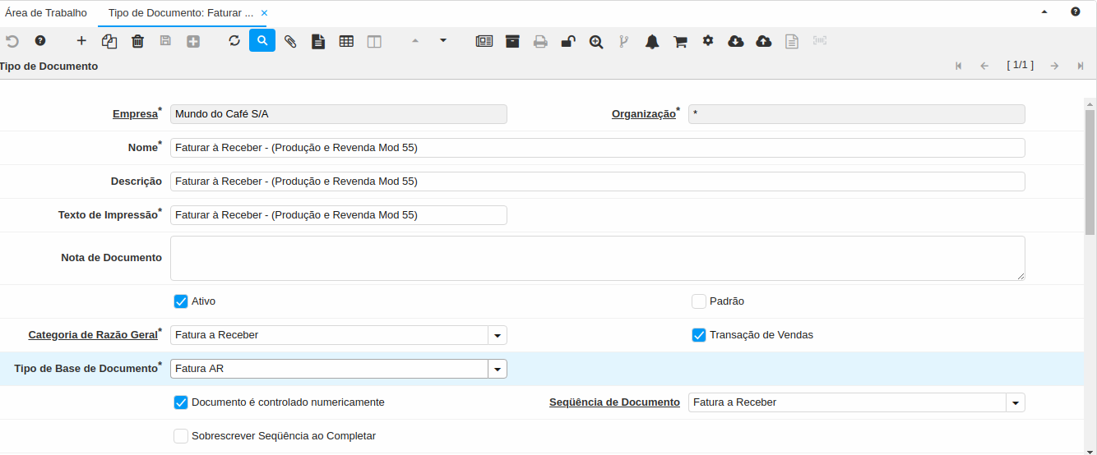Click the Organização field showing asterisk
Screen dimensions: 1097x455
point(857,114)
